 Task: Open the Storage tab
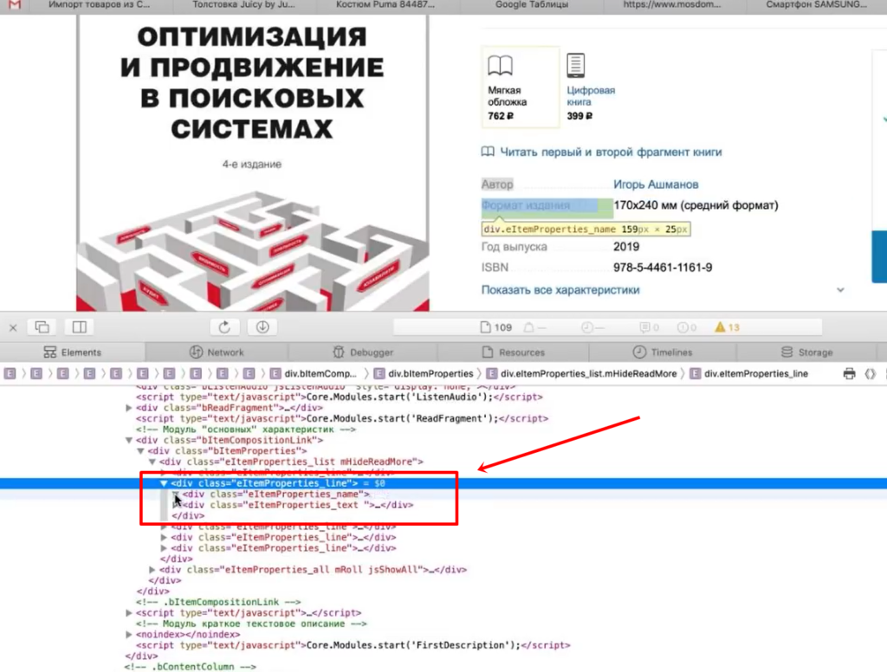tap(806, 352)
